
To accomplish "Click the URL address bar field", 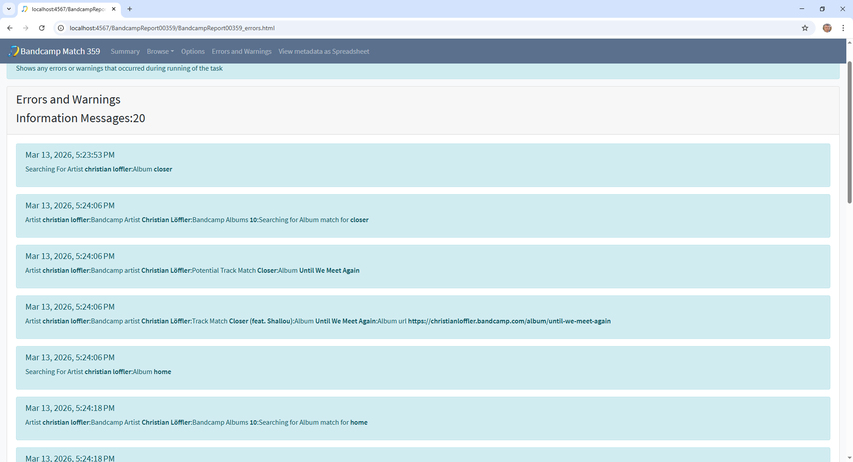I will 400,28.
